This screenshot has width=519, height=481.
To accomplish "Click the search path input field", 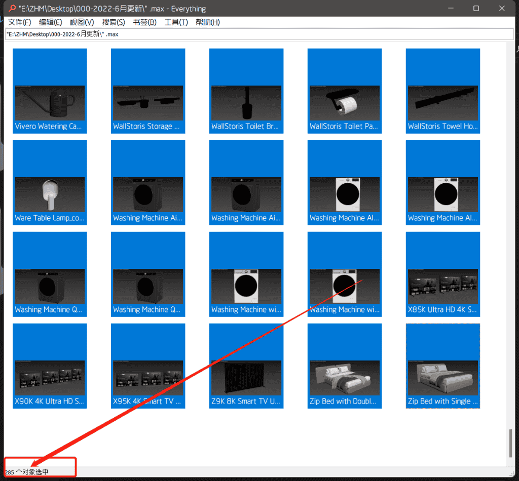I will pyautogui.click(x=253, y=34).
